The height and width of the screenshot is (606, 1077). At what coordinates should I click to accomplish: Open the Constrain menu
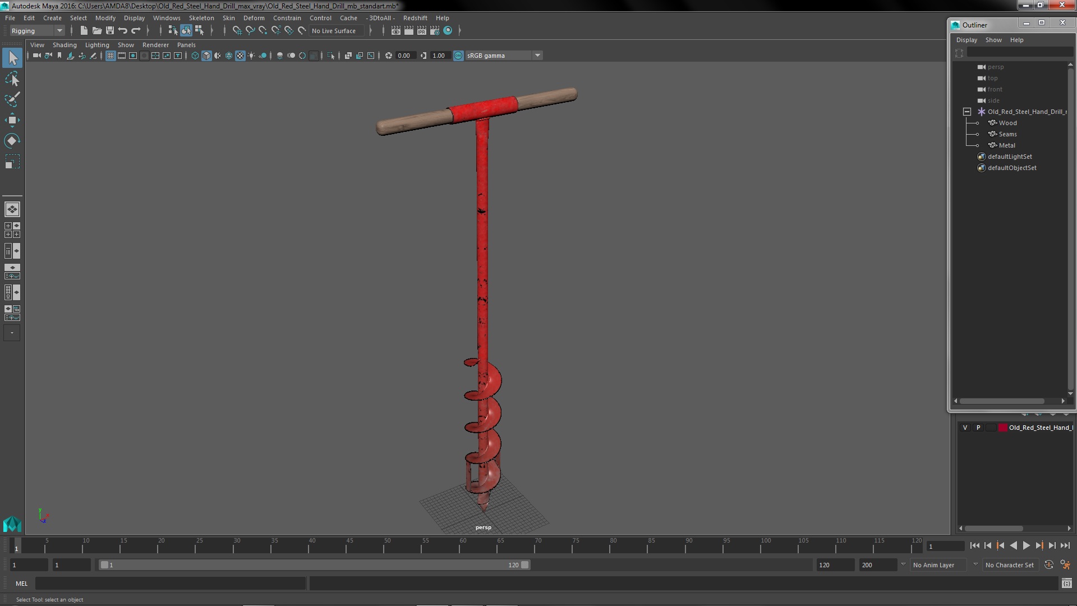[x=287, y=18]
